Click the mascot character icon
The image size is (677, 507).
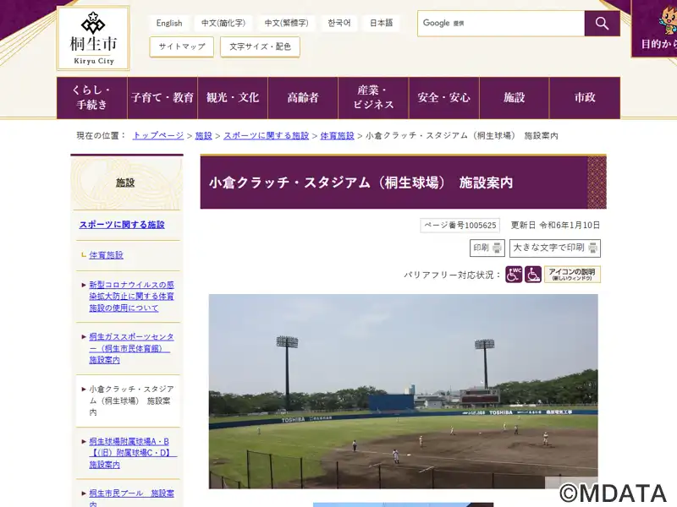point(668,20)
